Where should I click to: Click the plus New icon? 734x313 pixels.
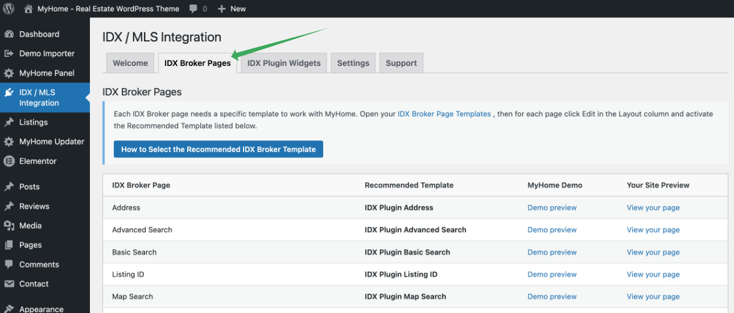click(221, 8)
